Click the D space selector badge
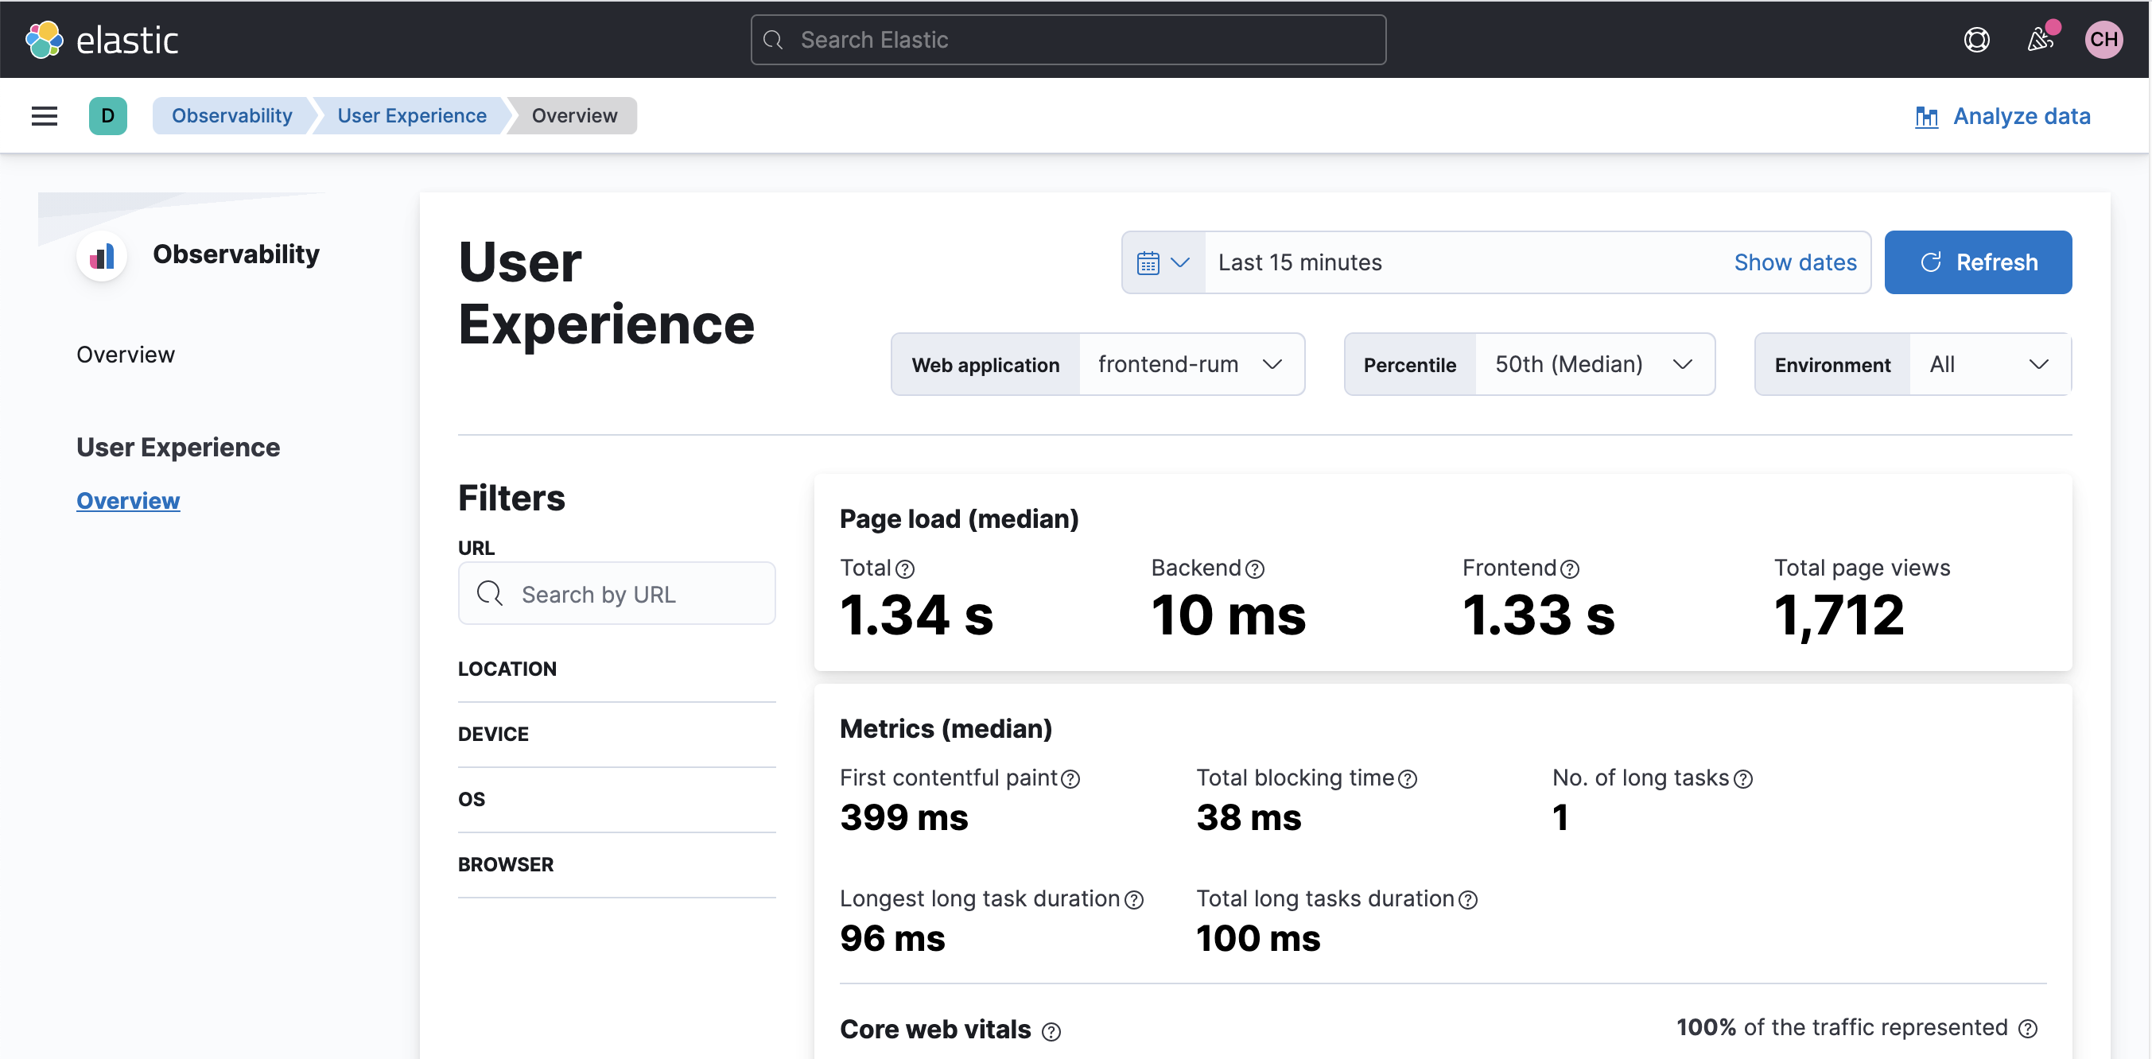 (108, 116)
